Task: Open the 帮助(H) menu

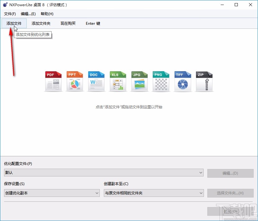Action: pyautogui.click(x=47, y=14)
